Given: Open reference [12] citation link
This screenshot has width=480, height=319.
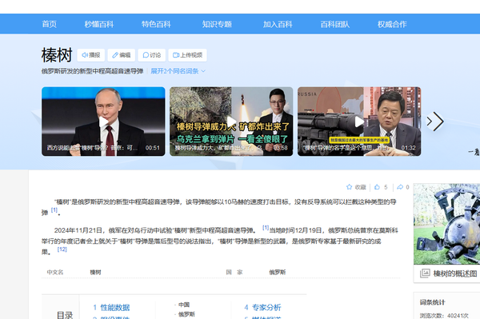Looking at the screenshot, I should click(62, 249).
